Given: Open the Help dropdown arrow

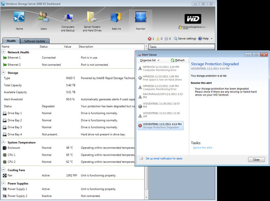Looking at the screenshot, I should 212,39.
